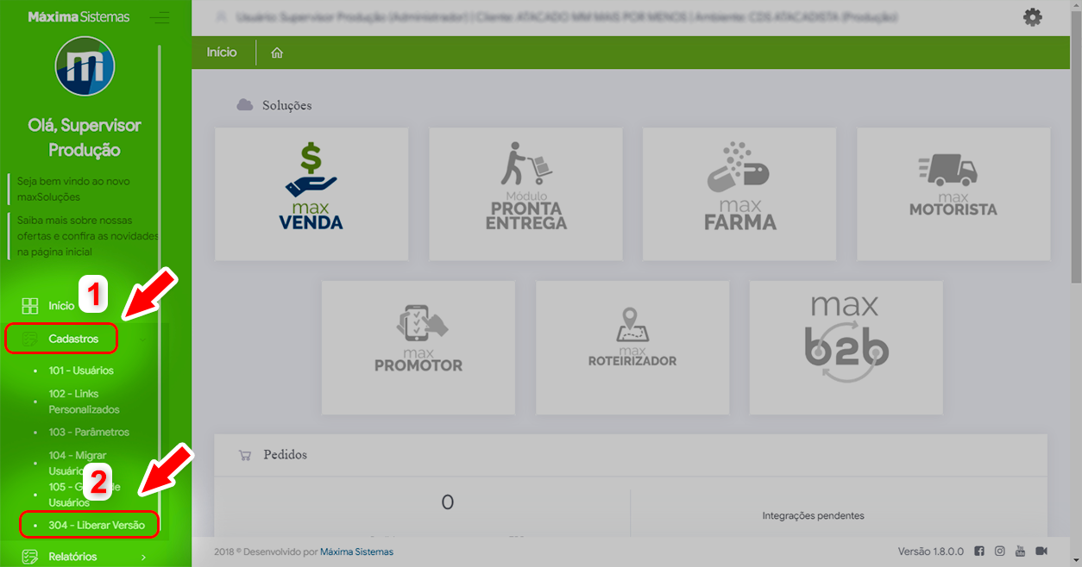Open the Pronta Entrega module tile

coord(525,195)
